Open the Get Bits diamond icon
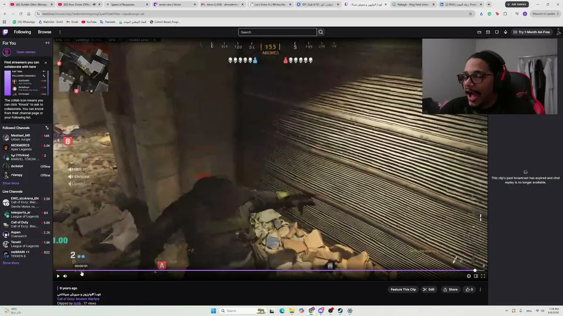Image resolution: width=563 pixels, height=316 pixels. coord(505,32)
